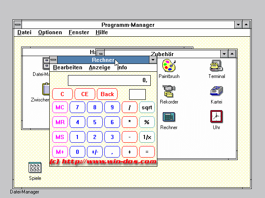Open the Uhr clock icon
Screen dimensions: 265x198
click(216, 117)
